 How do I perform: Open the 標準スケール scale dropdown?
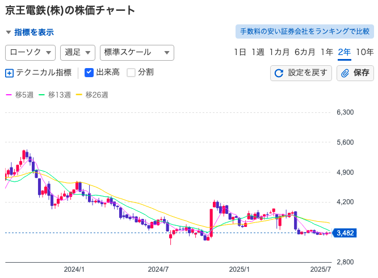pos(137,53)
